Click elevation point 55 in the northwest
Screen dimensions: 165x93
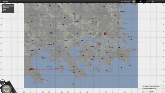pyautogui.click(x=32, y=21)
